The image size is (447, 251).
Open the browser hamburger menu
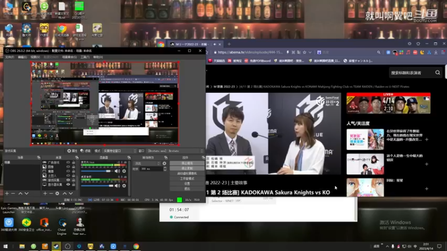coord(443,52)
